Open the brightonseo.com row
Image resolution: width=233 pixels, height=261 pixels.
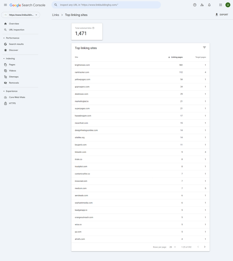point(140,65)
